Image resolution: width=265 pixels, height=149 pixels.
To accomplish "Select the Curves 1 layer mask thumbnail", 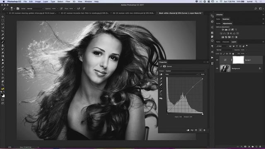I will coord(238,60).
